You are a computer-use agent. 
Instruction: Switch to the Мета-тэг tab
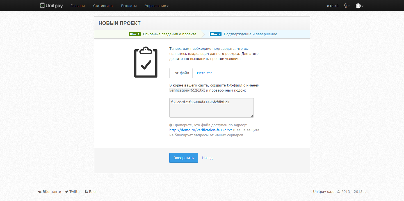(204, 73)
